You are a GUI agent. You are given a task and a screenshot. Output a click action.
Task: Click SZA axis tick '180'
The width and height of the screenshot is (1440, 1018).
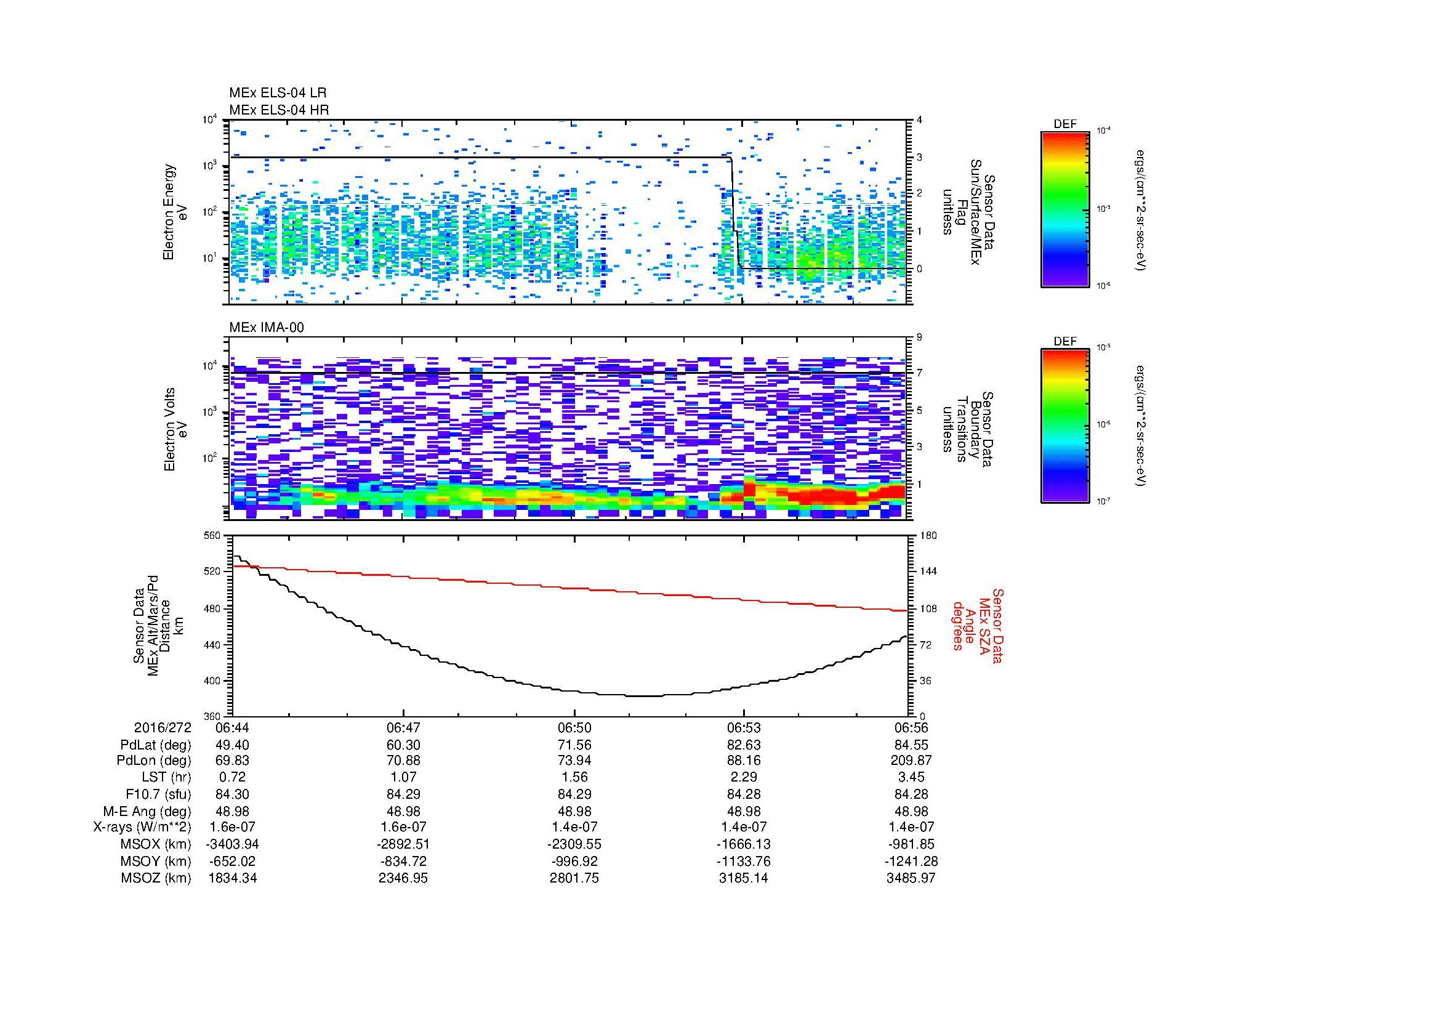click(x=928, y=536)
